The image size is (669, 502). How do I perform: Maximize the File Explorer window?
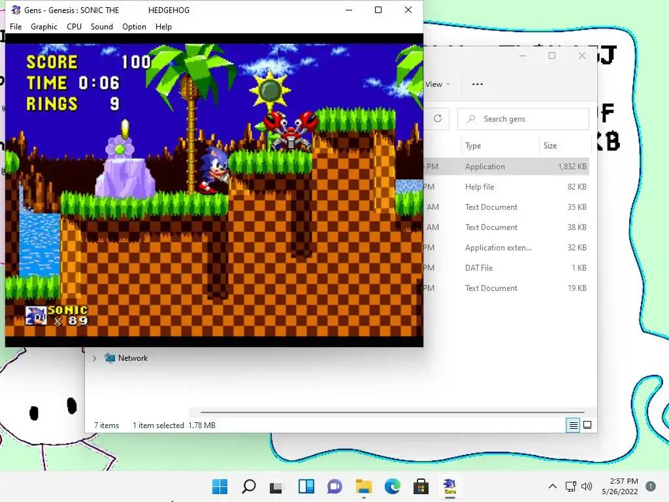tap(551, 56)
